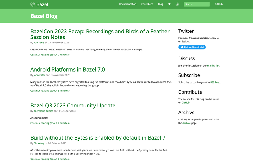Click the Twitter sidebar heading
The width and height of the screenshot is (253, 168).
point(186,31)
